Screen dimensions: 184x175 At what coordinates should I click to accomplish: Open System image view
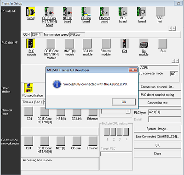pos(157,129)
